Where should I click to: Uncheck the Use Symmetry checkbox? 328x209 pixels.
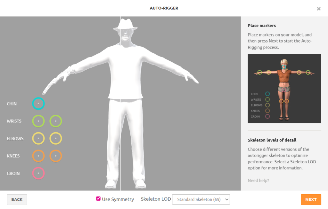pyautogui.click(x=98, y=198)
